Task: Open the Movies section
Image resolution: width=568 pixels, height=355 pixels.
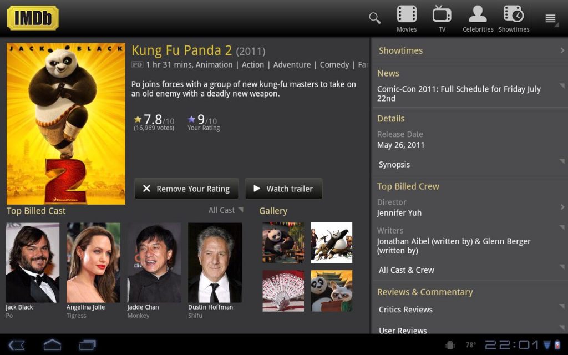Action: pyautogui.click(x=407, y=19)
